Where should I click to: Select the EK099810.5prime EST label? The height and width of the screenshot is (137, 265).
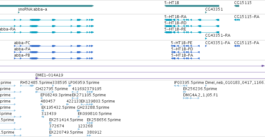click(95, 114)
